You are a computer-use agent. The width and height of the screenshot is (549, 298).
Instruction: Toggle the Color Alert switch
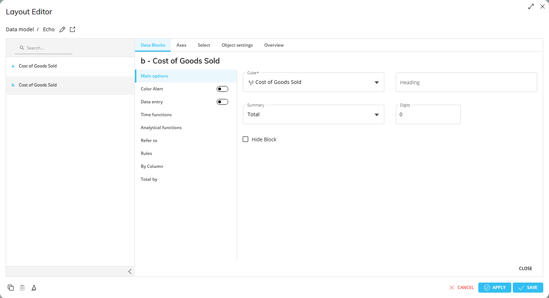pos(222,89)
